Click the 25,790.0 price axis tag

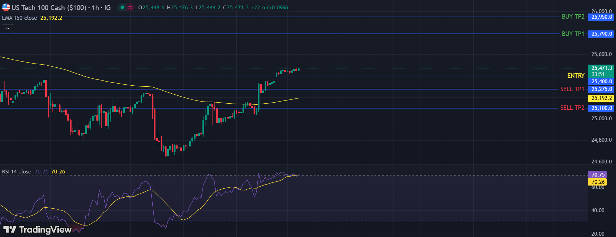click(601, 34)
